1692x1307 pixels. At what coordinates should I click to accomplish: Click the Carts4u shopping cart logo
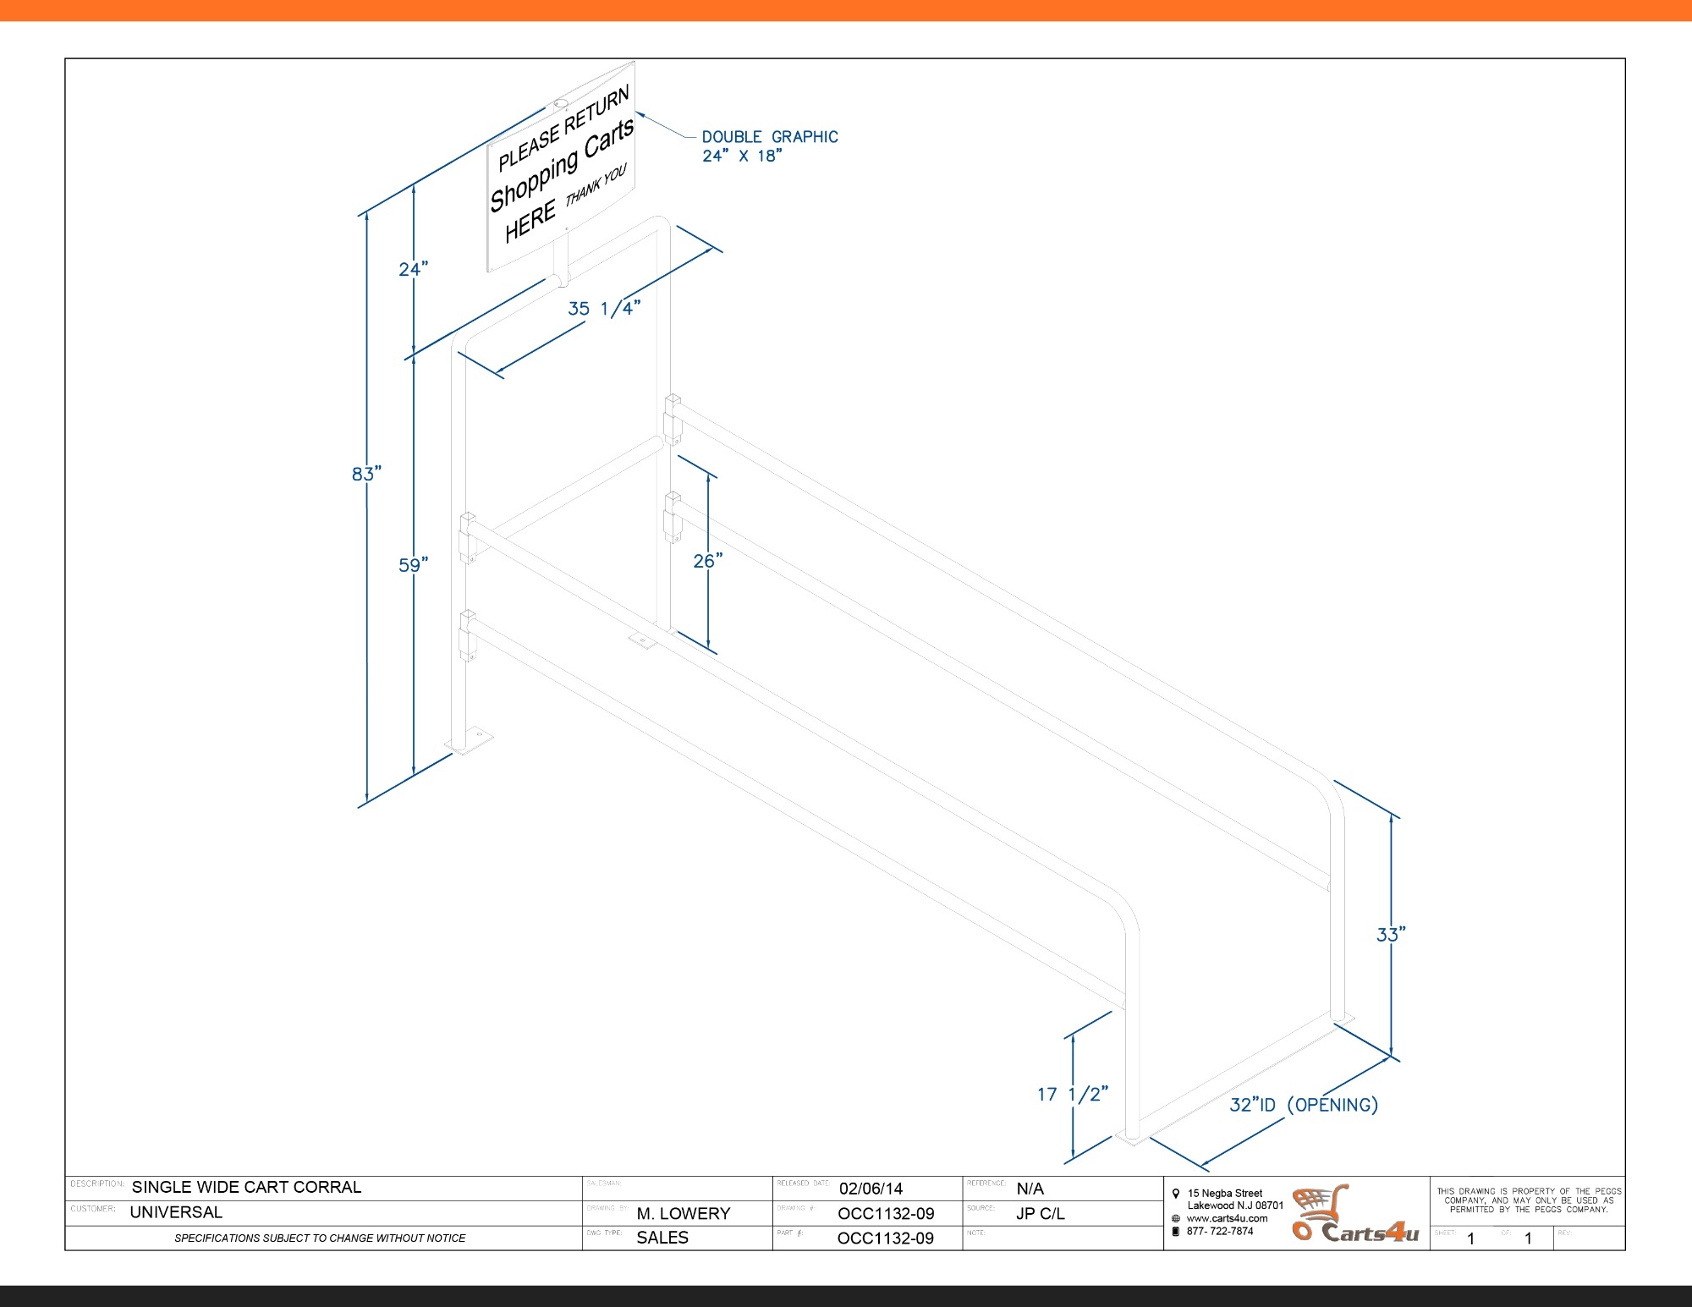pos(1354,1214)
